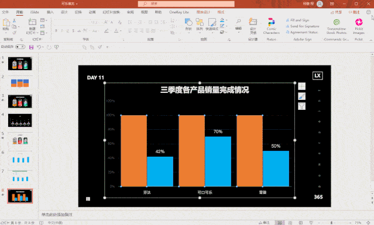Select slide 6 thumbnail
The height and width of the screenshot is (225, 374).
click(x=20, y=158)
